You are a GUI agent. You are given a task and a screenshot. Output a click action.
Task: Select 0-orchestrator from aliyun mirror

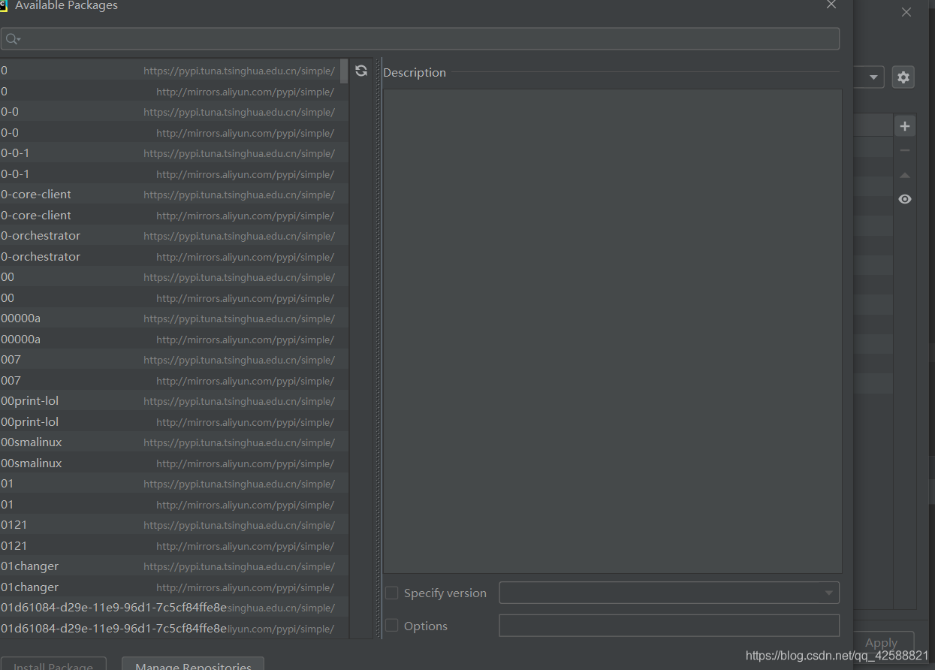coord(170,257)
